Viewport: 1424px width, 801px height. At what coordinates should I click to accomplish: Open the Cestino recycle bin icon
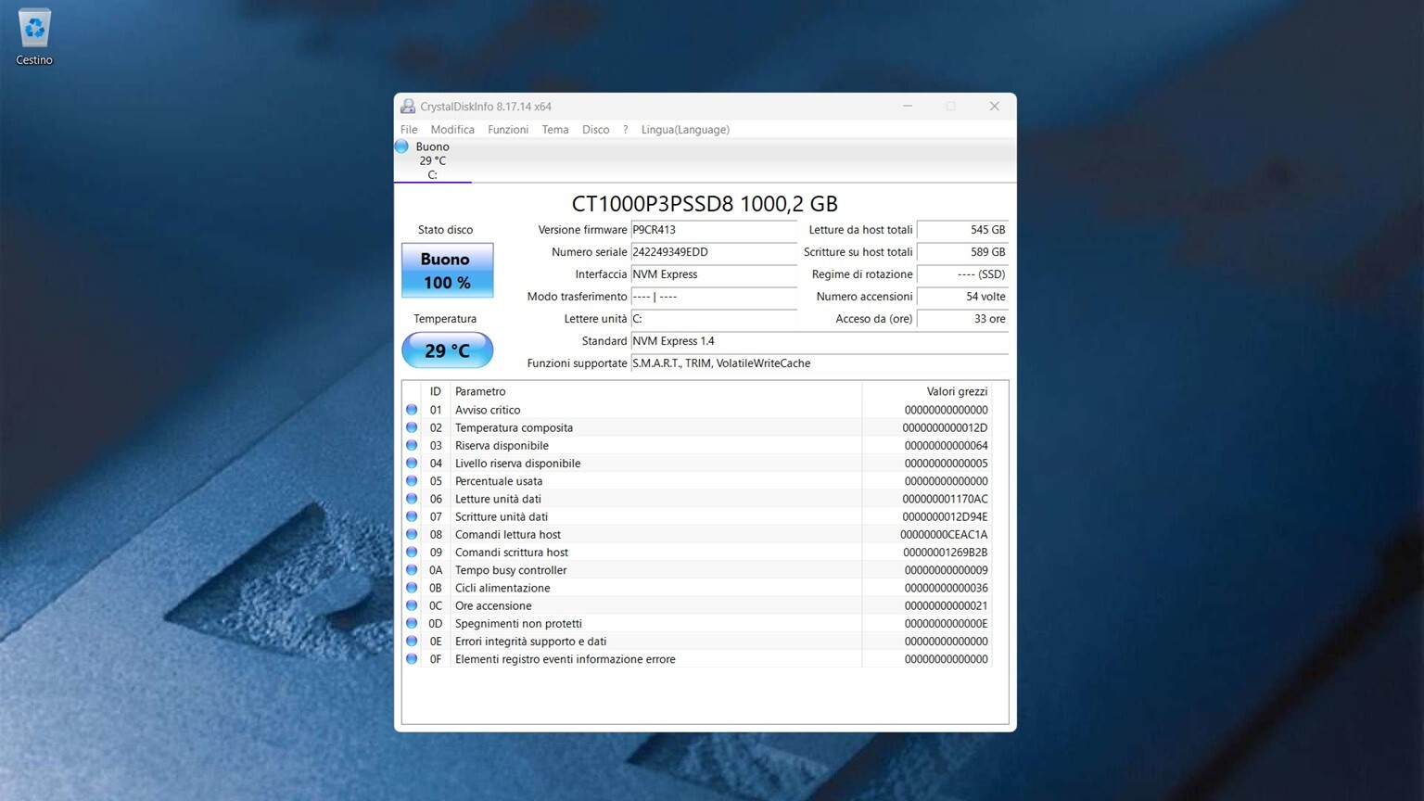tap(34, 37)
